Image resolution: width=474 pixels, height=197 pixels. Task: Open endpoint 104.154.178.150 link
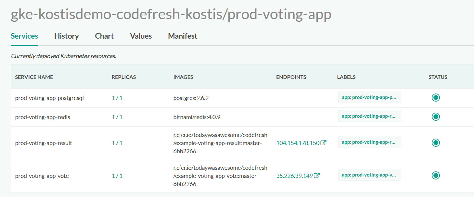coord(298,143)
